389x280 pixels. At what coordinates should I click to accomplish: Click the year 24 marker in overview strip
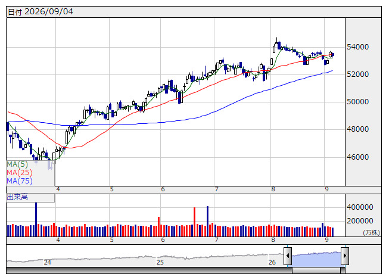coord(48,262)
